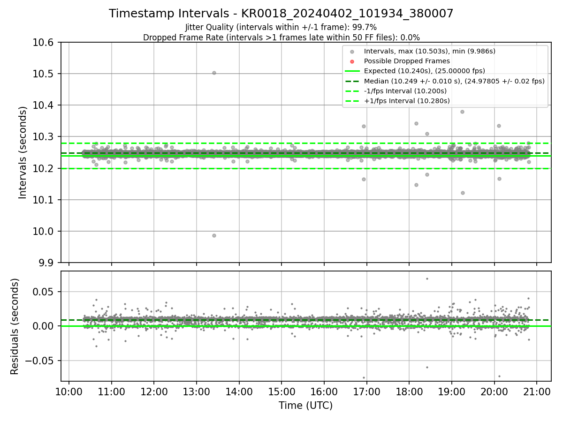Click the 20:00 time tick label
Image resolution: width=563 pixels, height=422 pixels.
[x=495, y=392]
